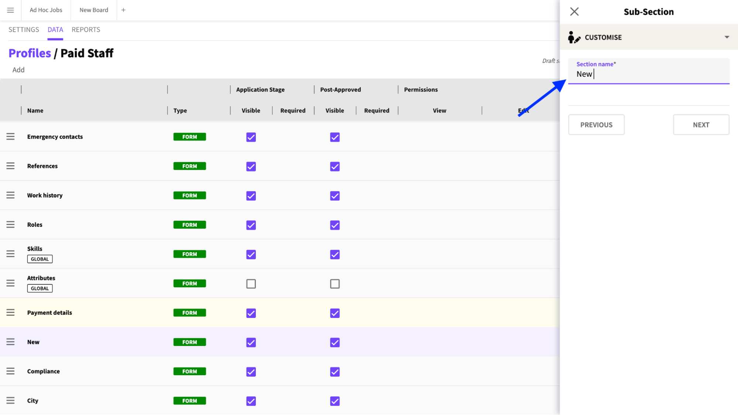Click the Name column header

coord(35,110)
